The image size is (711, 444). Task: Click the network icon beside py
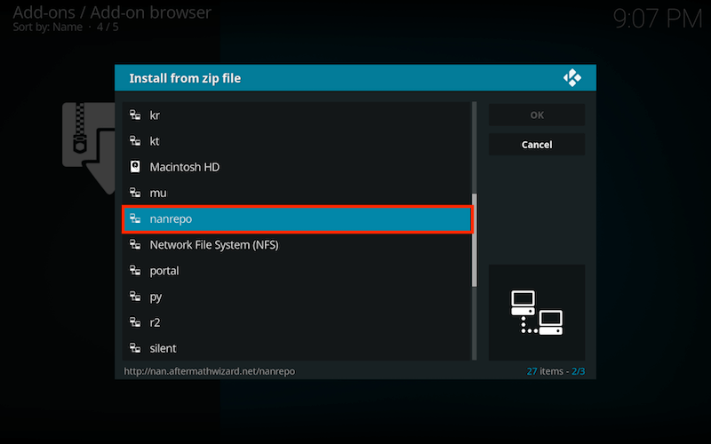click(135, 297)
